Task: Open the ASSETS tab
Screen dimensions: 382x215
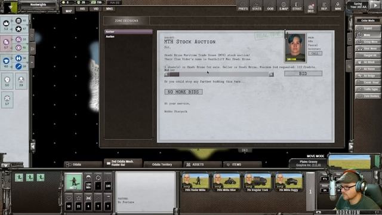Action: (202, 165)
